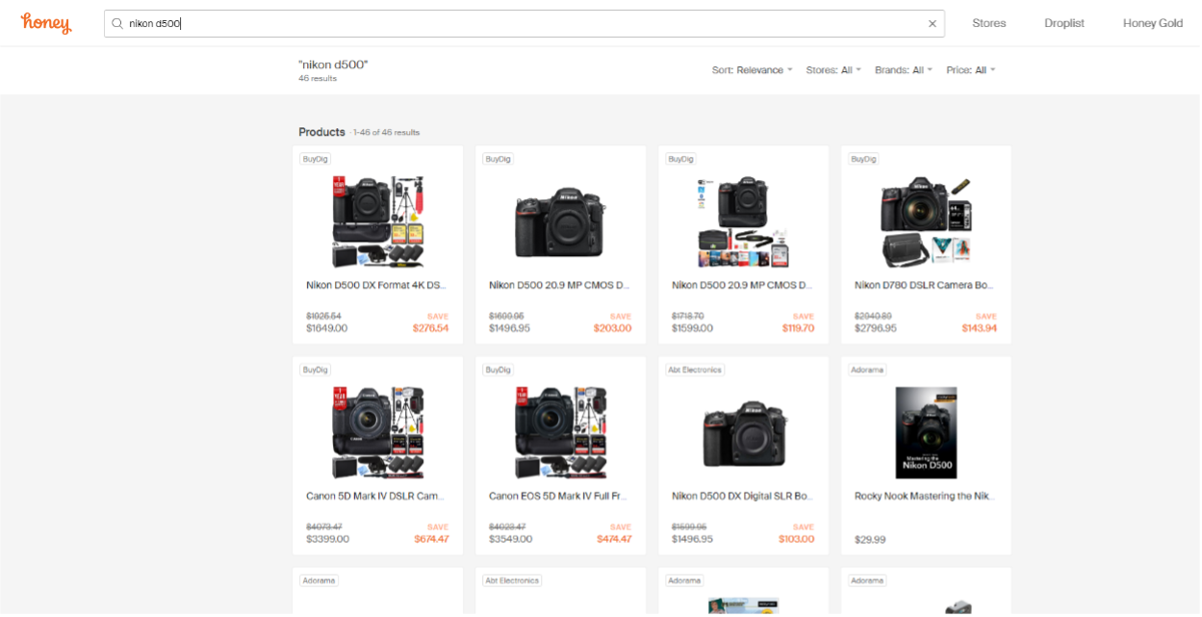Click the $119.70 savings amount
Screen dimensions: 1202x617
point(799,328)
